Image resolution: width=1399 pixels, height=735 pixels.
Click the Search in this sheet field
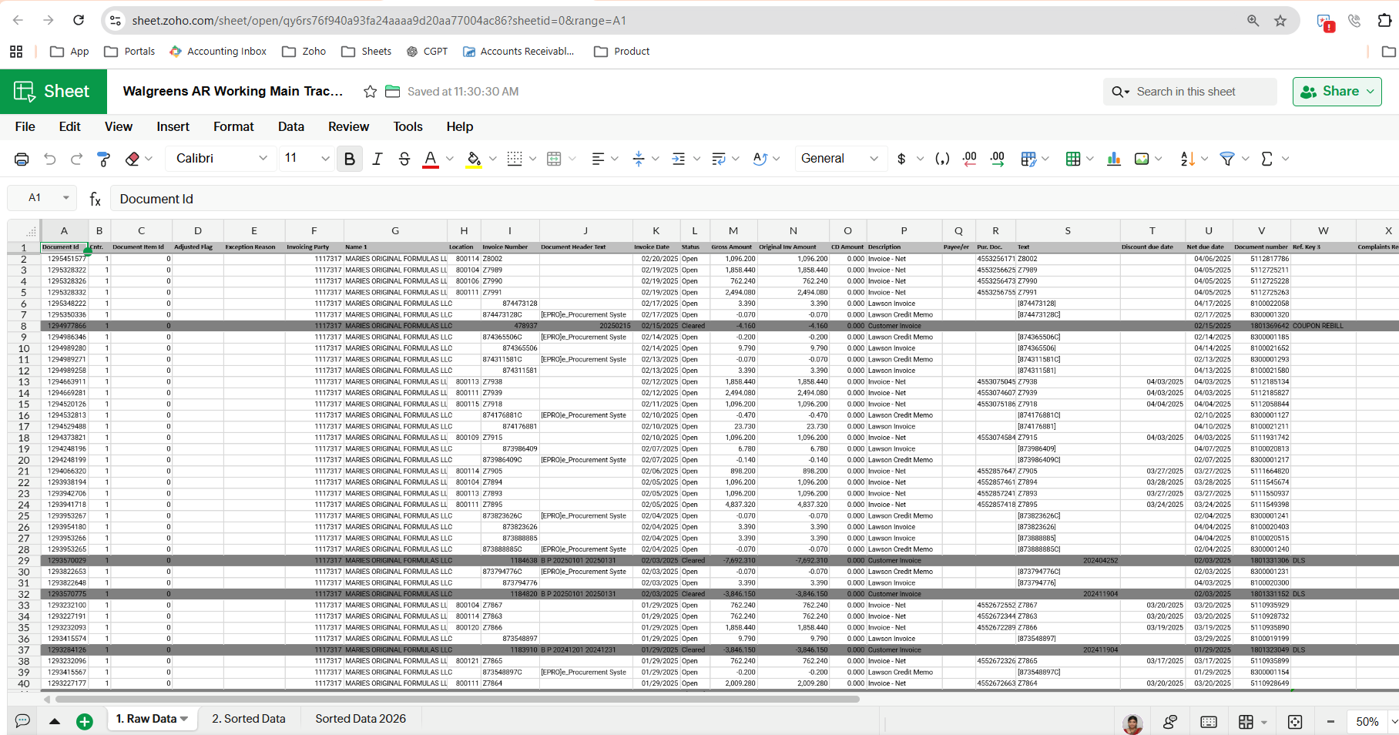tap(1190, 92)
